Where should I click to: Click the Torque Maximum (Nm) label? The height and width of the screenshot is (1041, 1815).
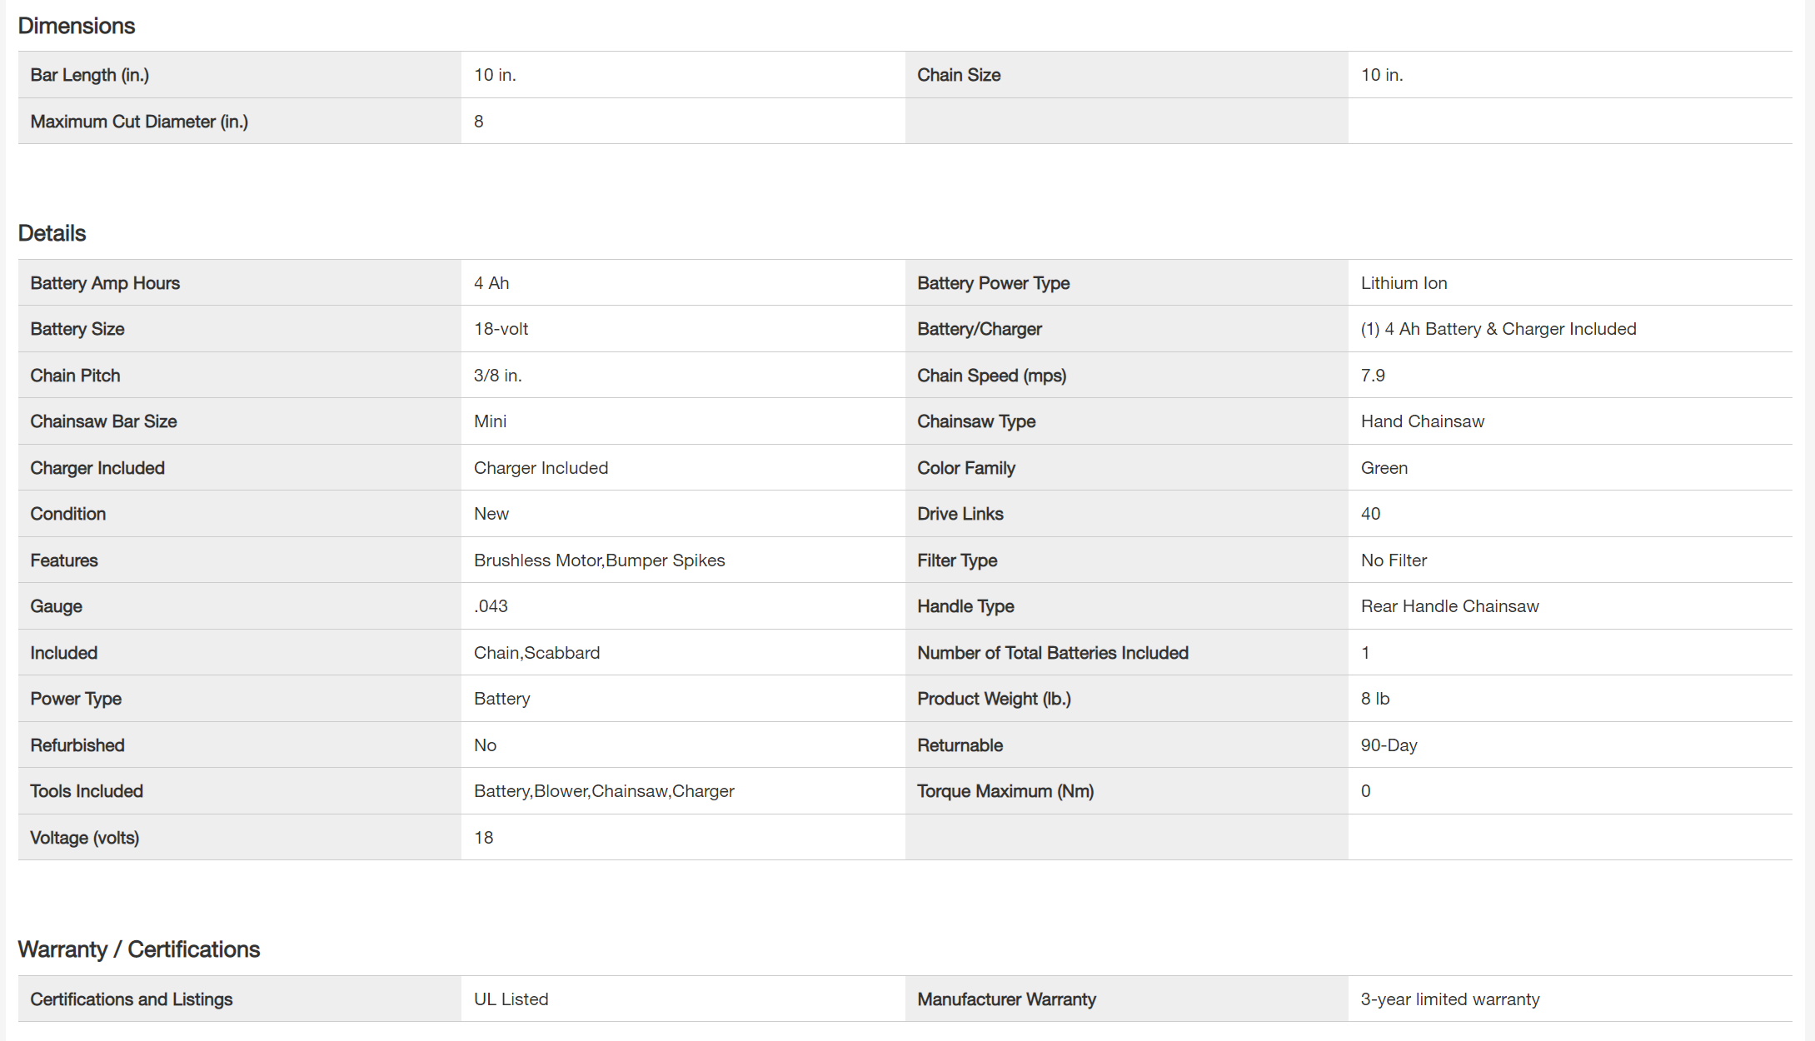click(x=1005, y=791)
